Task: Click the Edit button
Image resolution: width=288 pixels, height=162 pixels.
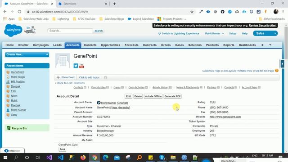Action: pos(128,96)
